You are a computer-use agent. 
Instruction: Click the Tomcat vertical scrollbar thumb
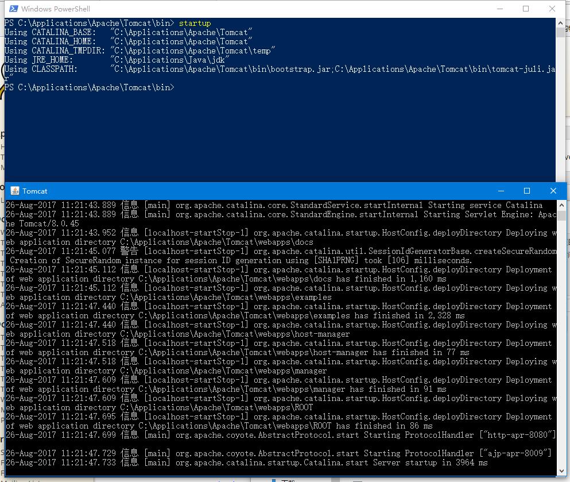pos(561,215)
